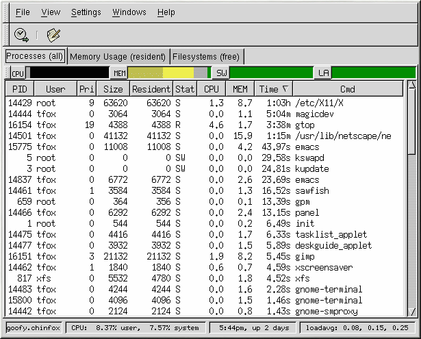Open the Windows menu
This screenshot has width=421, height=339.
click(x=129, y=12)
